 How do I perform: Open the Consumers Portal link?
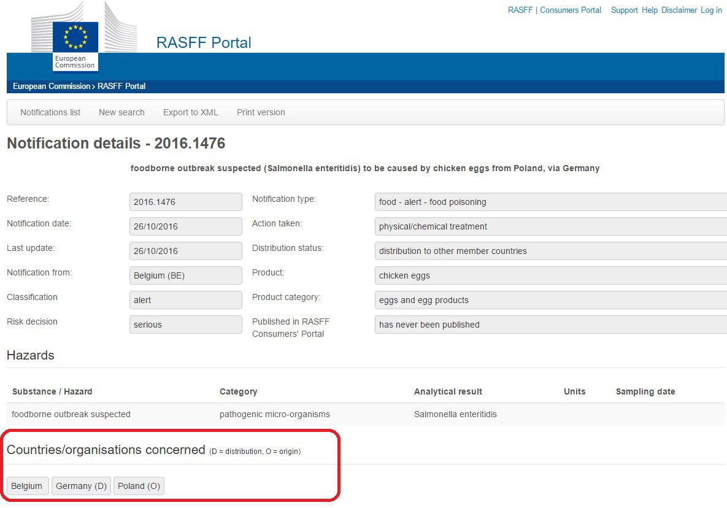tap(571, 10)
